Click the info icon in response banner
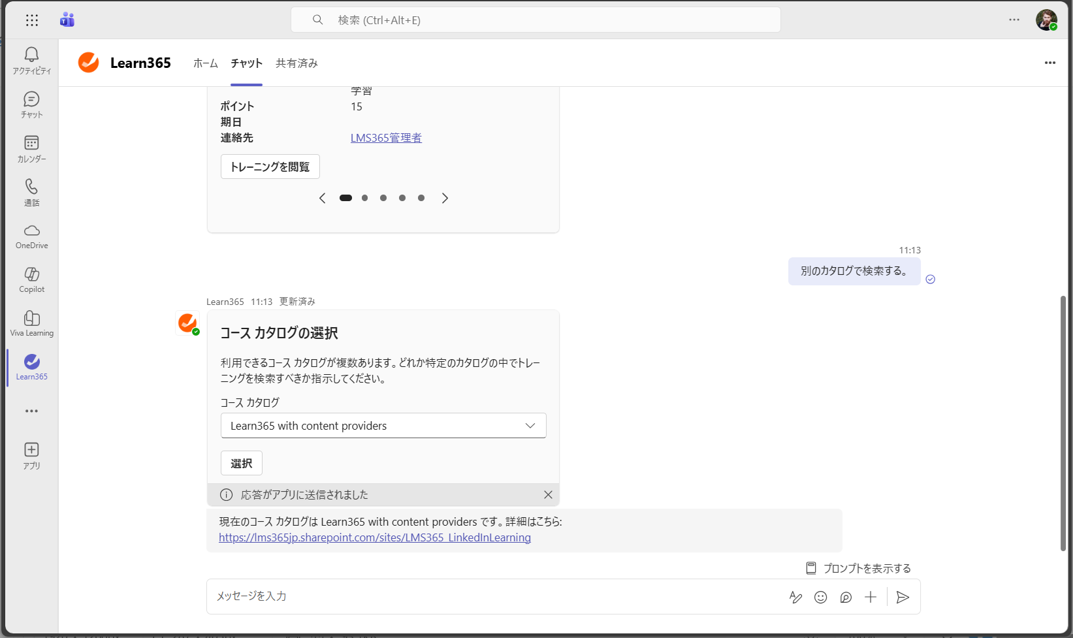The image size is (1073, 638). click(x=226, y=495)
